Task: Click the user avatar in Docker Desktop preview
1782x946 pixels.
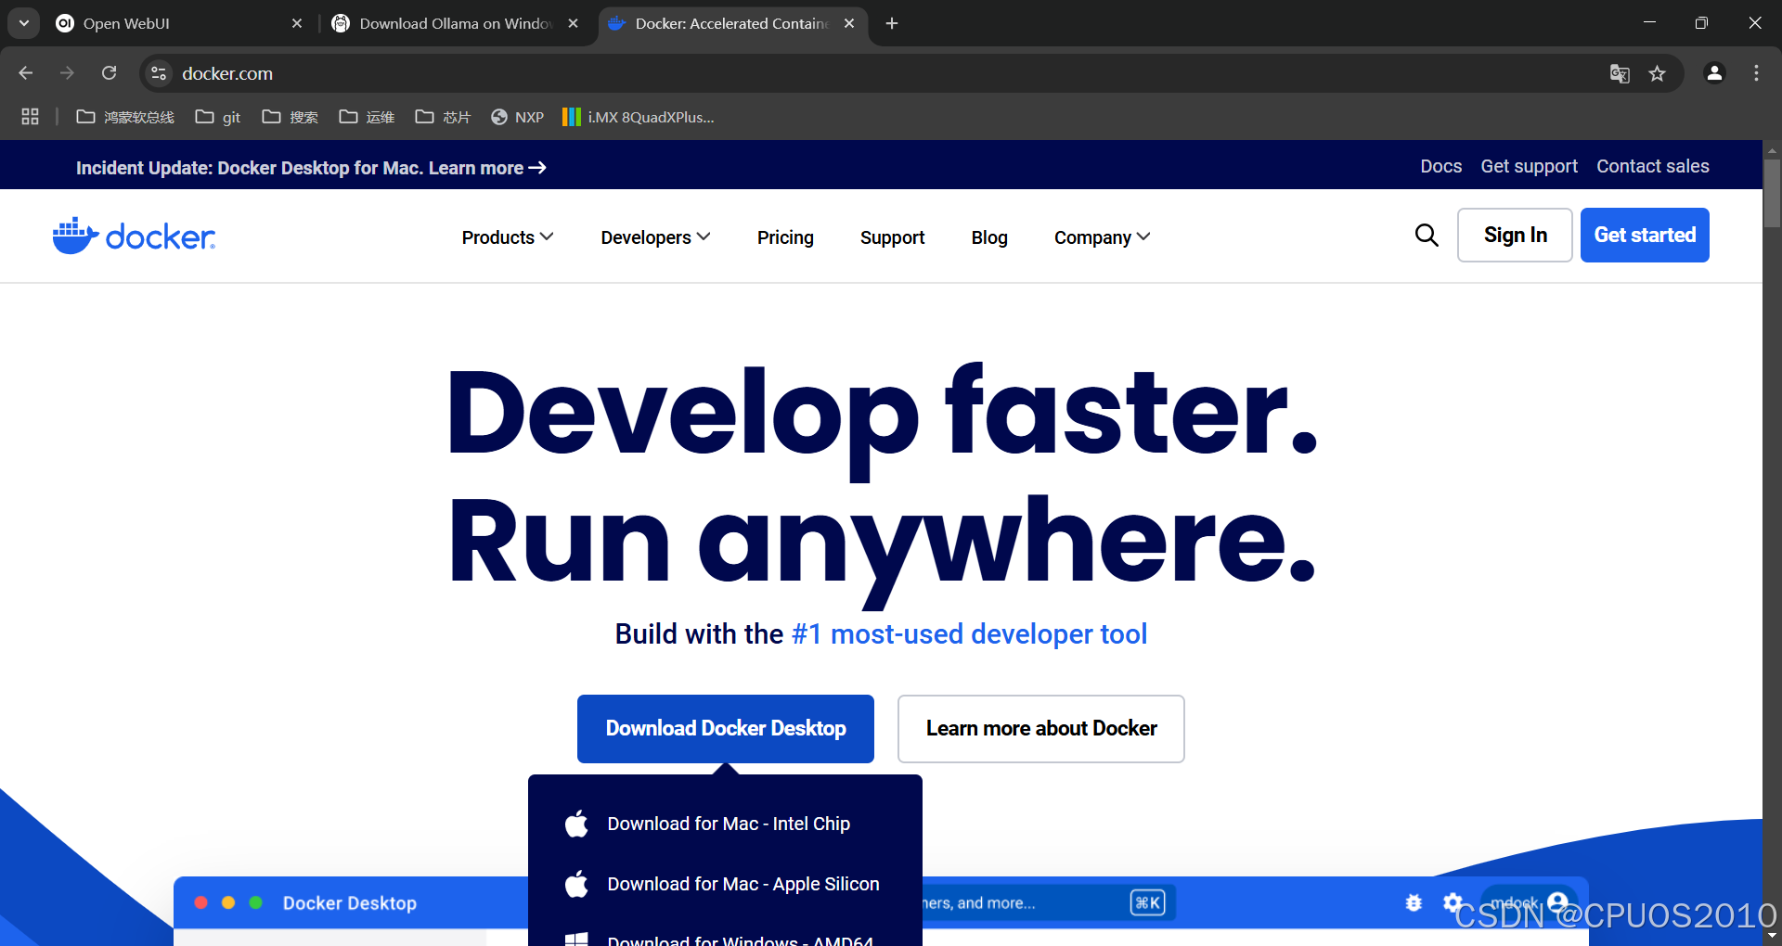Action: (1558, 901)
